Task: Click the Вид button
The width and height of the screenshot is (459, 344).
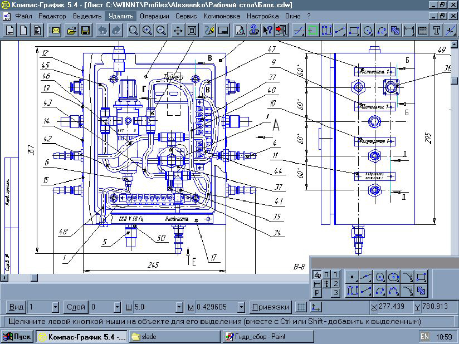Action: (x=16, y=307)
